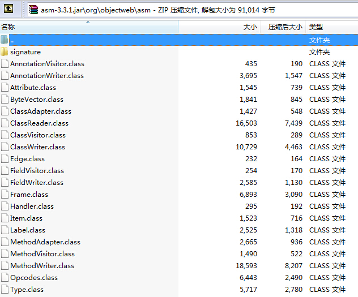Click size value 18,593 of MethodWriter.class
The image size is (358, 297).
tap(246, 265)
